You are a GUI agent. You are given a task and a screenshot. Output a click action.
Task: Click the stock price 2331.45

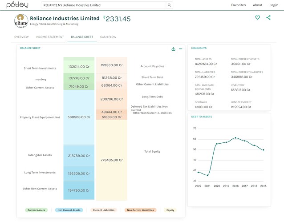[118, 19]
